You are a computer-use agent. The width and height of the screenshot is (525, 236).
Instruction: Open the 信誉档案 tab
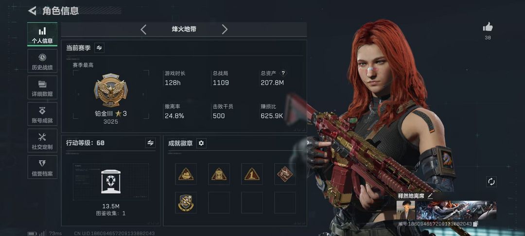click(x=42, y=167)
